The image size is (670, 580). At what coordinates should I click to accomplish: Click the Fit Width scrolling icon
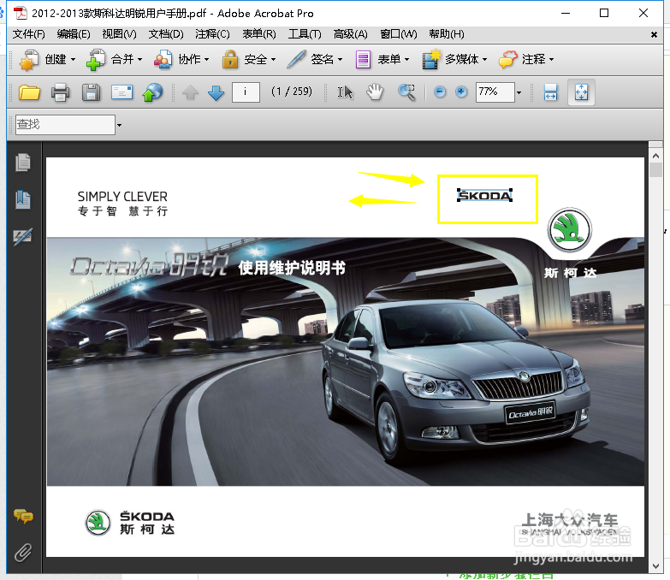(x=550, y=92)
